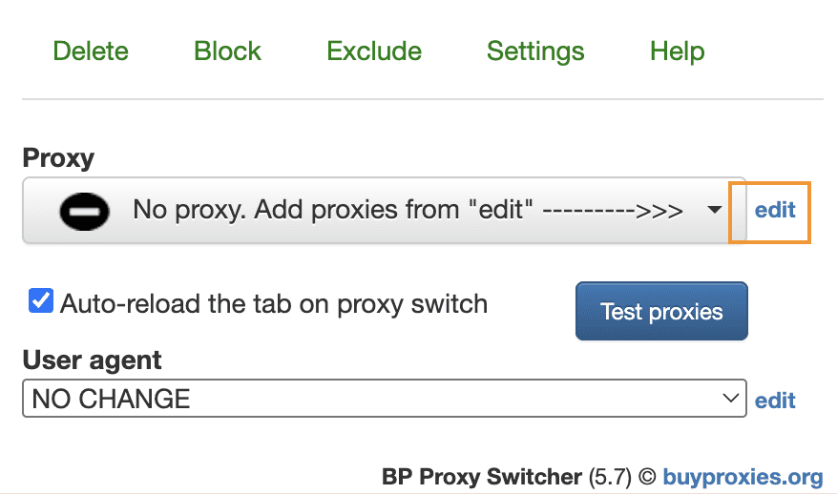
Task: Click the NO CHANGE user agent field
Action: point(385,399)
